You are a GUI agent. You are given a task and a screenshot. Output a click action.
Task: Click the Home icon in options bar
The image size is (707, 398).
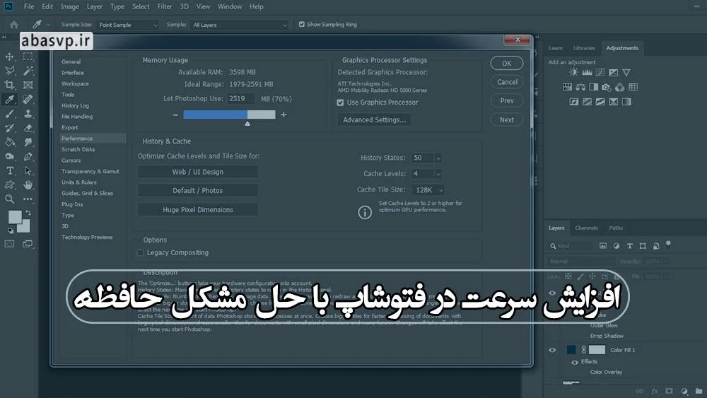pyautogui.click(x=14, y=25)
